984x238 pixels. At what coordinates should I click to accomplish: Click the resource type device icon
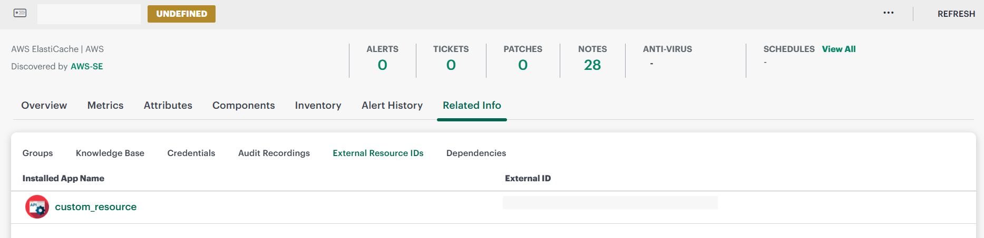tap(20, 13)
